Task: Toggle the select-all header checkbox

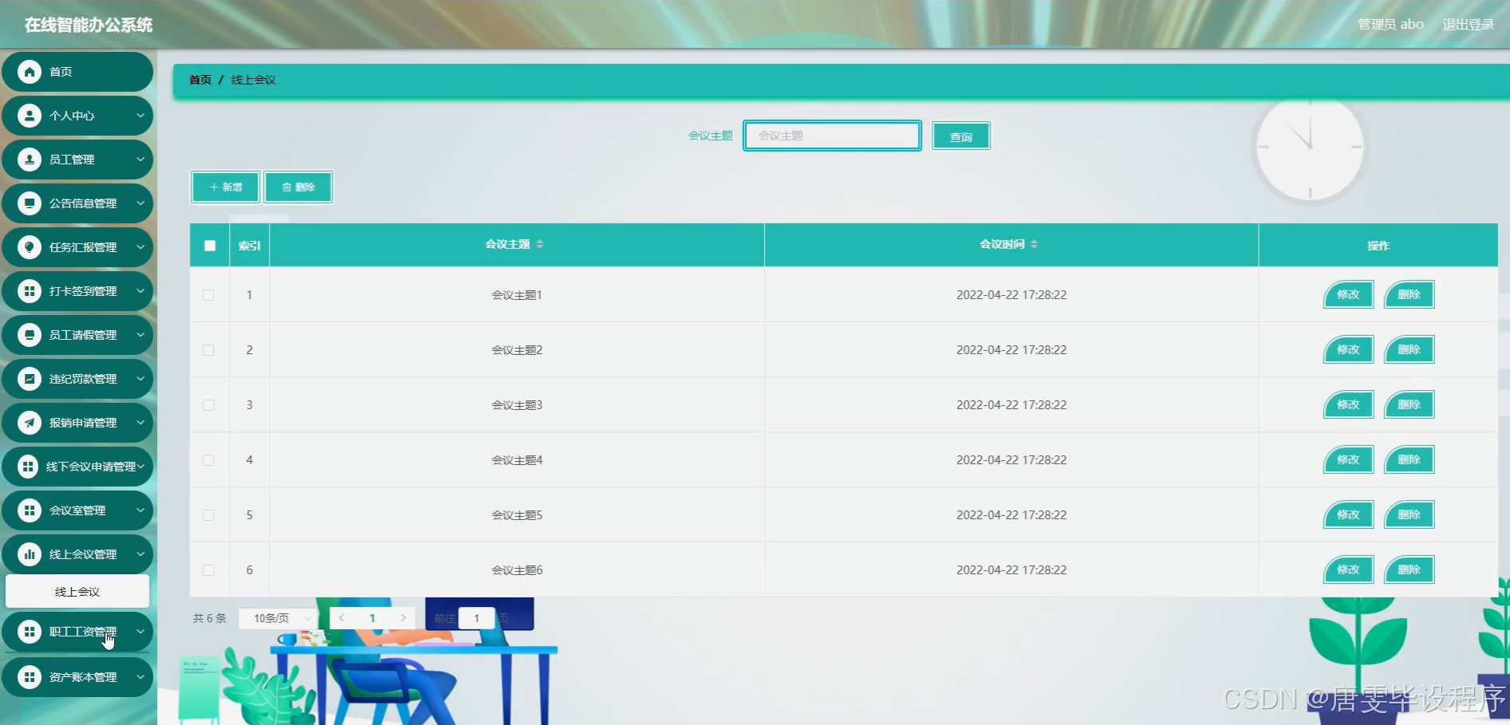Action: point(210,246)
